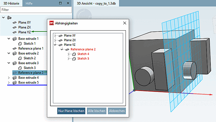The height and width of the screenshot is (122, 216).
Task: Click the Reference plane 1 icon
Action: coord(14,48)
